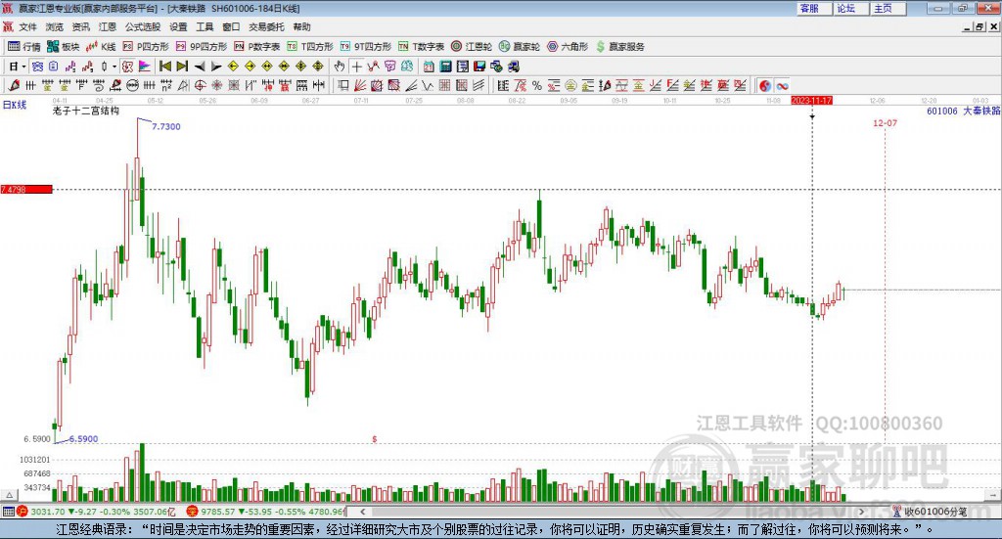Open the T数字表 tool
The width and height of the screenshot is (1002, 539).
point(421,47)
